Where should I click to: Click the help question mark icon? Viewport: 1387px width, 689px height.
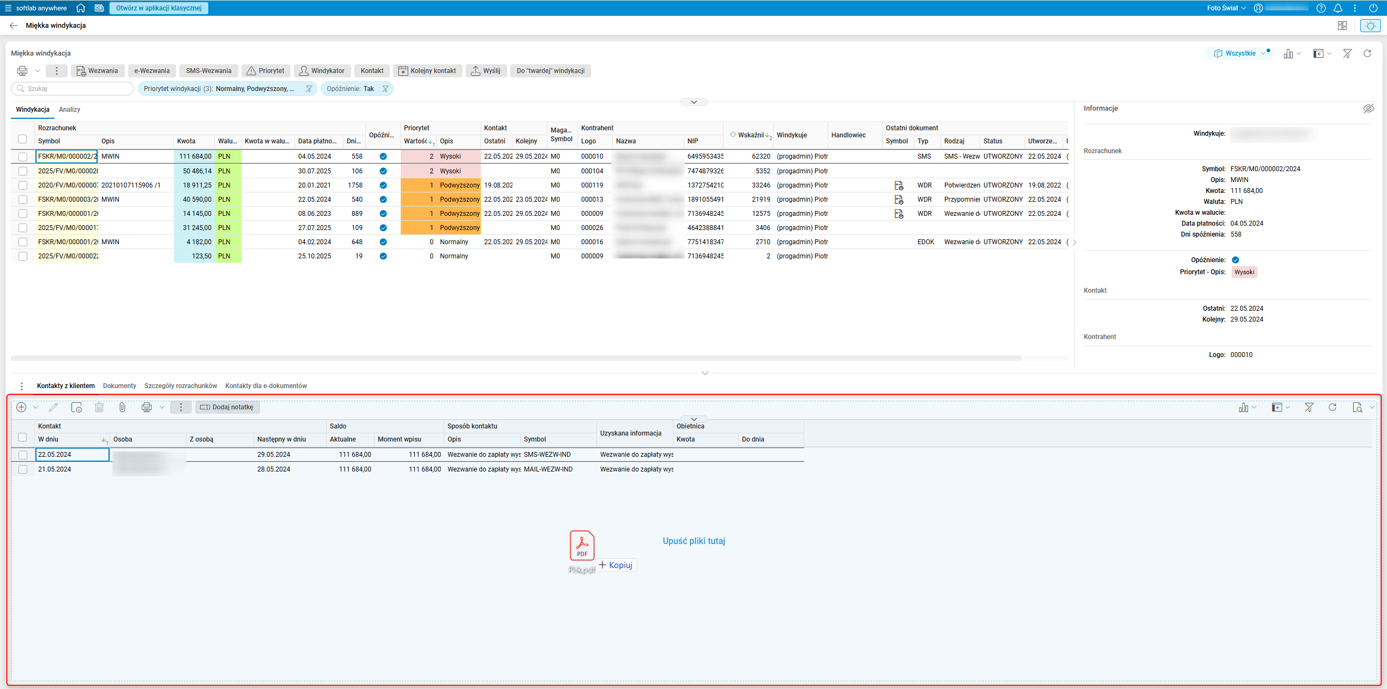pyautogui.click(x=1320, y=8)
